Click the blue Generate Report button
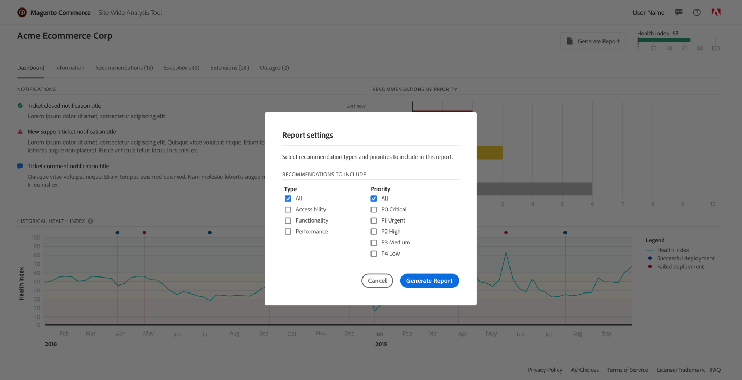 (429, 281)
